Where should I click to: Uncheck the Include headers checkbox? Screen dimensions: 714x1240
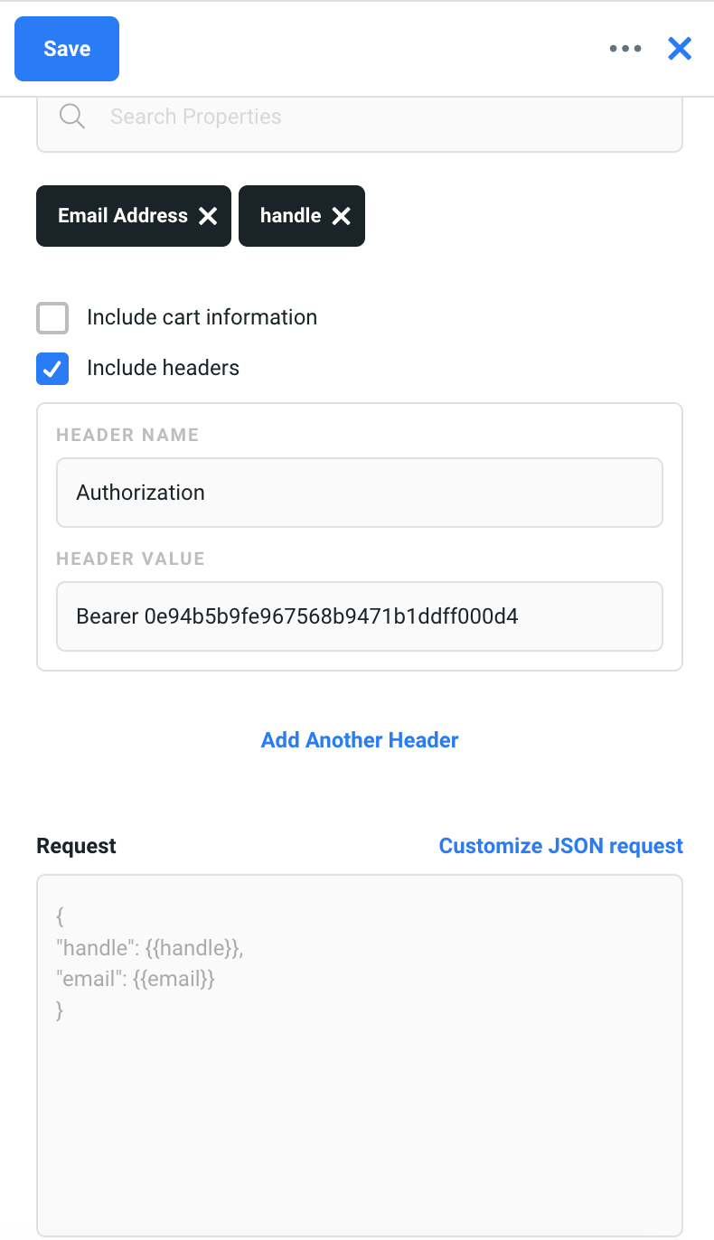tap(52, 369)
